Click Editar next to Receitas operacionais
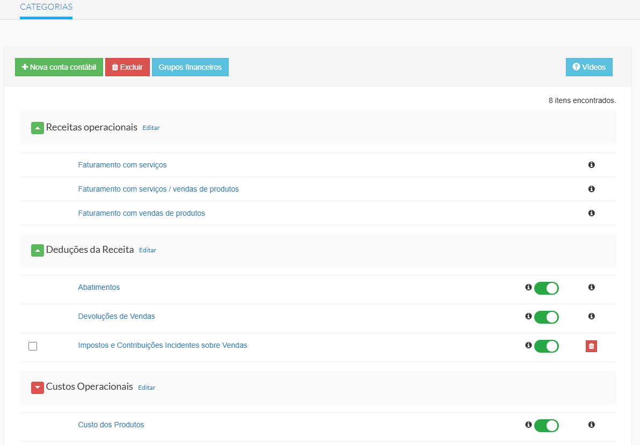640x445 pixels. pos(151,128)
